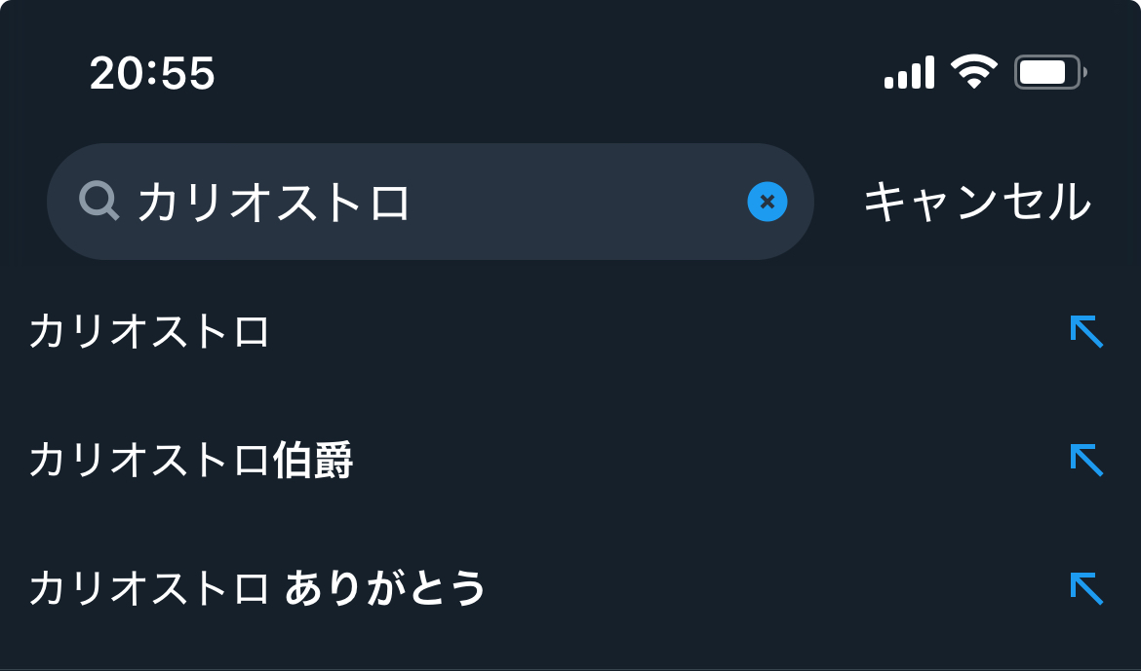Place cursor after typed カリオストロ in search box
This screenshot has width=1141, height=671.
(413, 203)
